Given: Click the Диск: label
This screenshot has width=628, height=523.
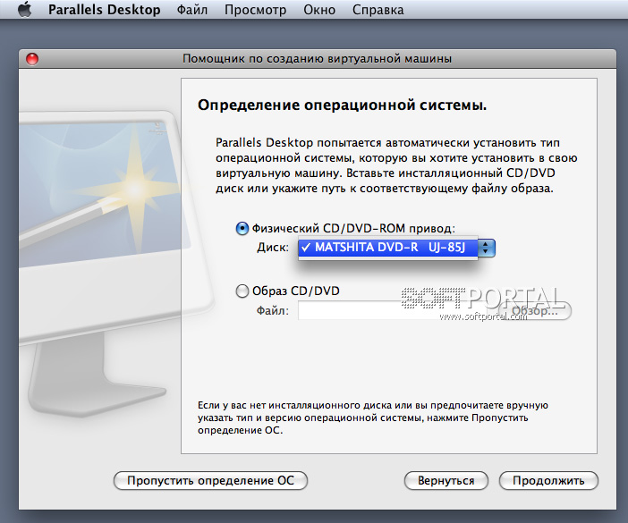Looking at the screenshot, I should [273, 248].
